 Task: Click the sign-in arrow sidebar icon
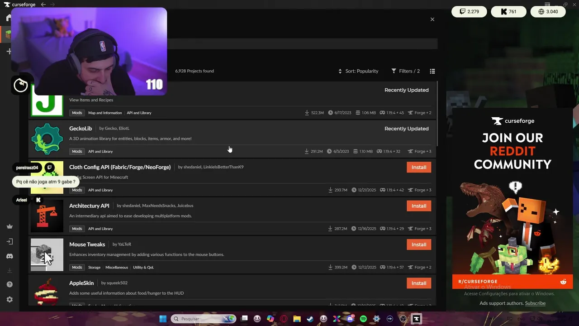pos(9,241)
